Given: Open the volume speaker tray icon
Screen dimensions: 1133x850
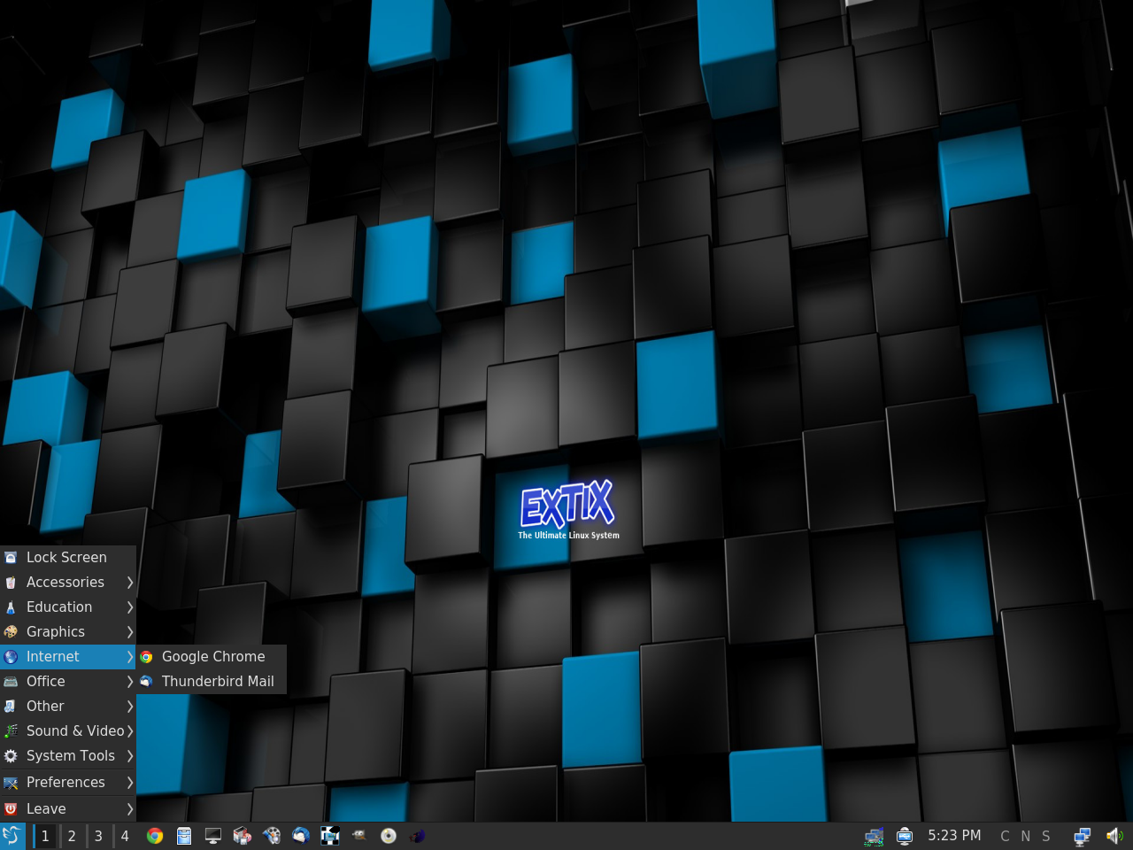Looking at the screenshot, I should [1114, 836].
